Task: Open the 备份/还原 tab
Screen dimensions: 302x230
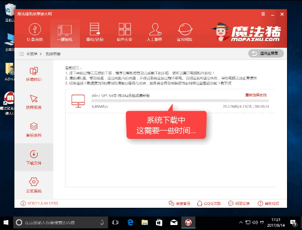Action: [94, 32]
